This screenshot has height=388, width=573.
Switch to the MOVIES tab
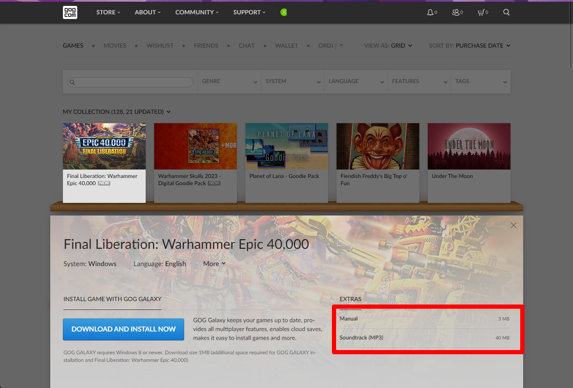click(115, 46)
